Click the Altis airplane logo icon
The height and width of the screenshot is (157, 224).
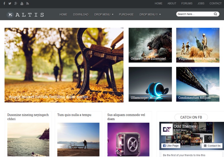point(10,14)
